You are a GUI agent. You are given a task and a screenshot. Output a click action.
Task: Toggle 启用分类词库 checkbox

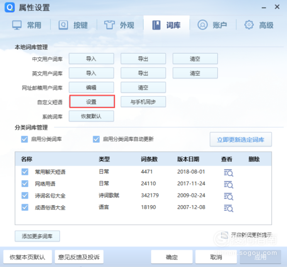point(24,139)
